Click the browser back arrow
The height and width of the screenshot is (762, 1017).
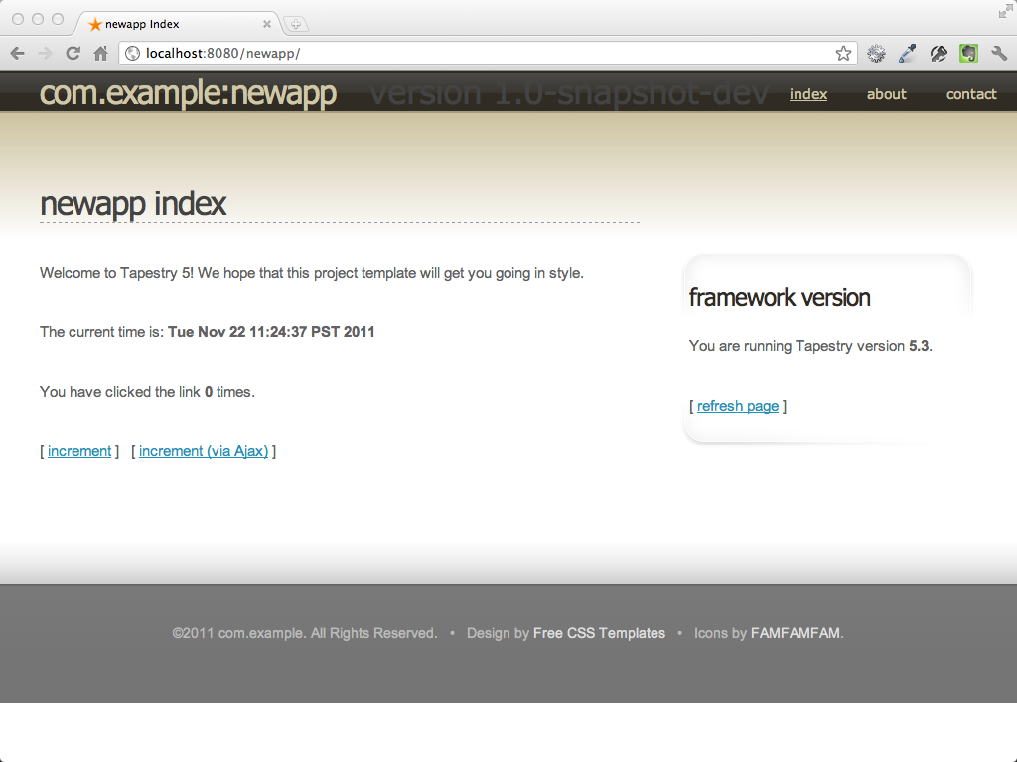pos(17,54)
